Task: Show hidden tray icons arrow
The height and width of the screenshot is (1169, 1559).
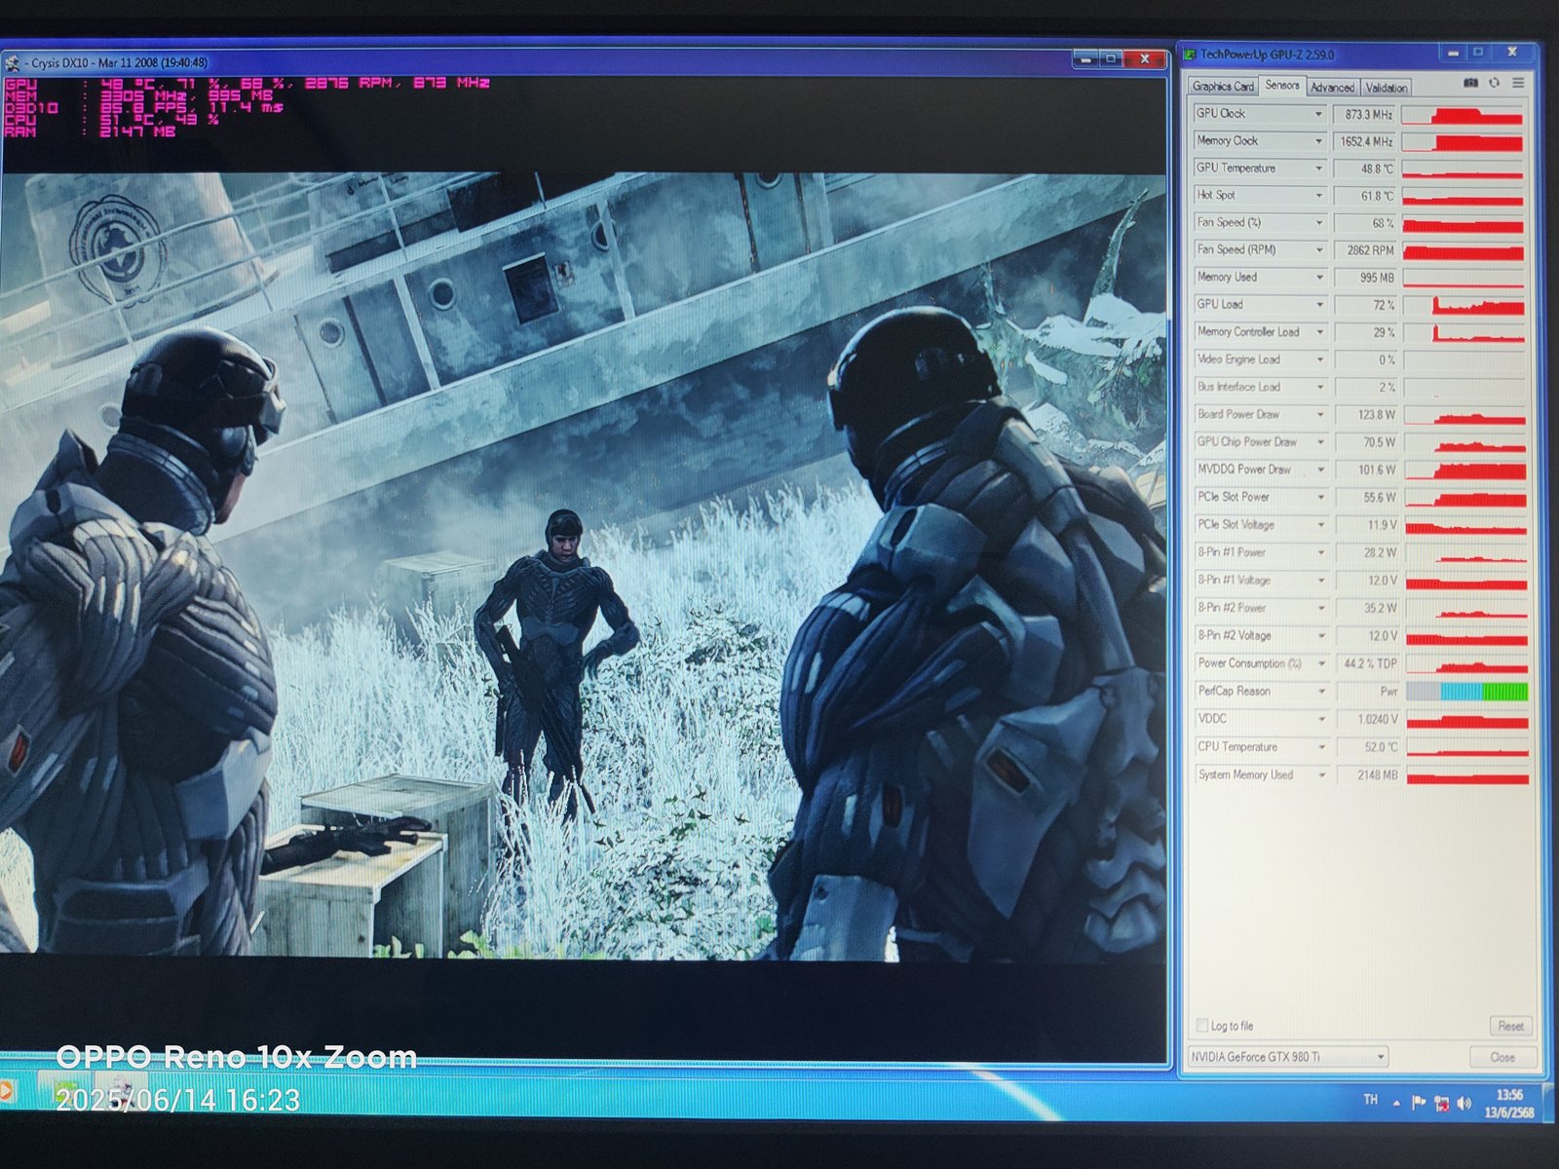Action: (x=1396, y=1103)
